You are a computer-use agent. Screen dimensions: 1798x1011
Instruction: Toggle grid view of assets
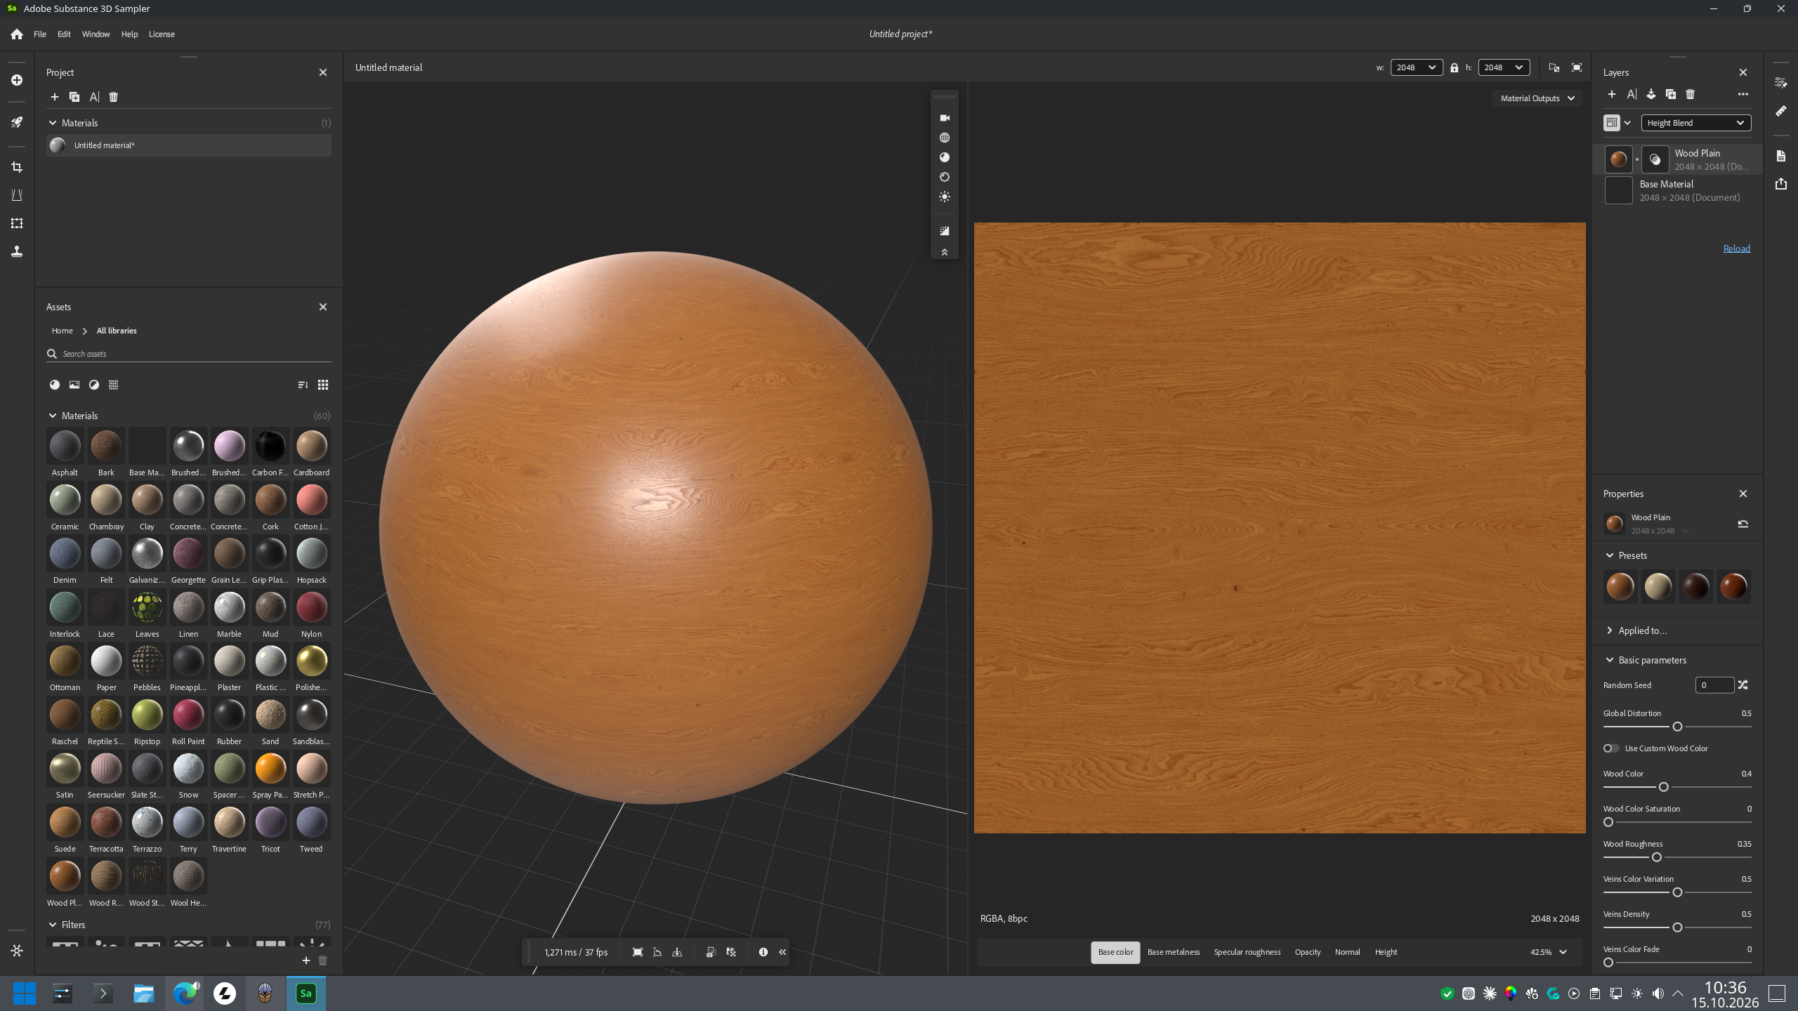(323, 385)
